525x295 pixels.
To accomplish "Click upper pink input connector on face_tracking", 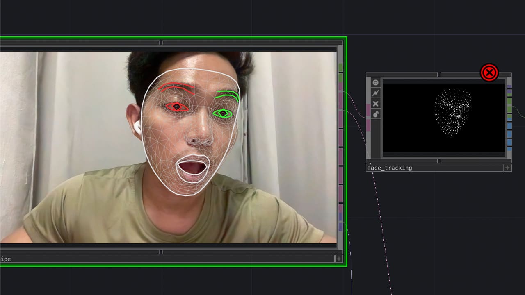I will click(368, 111).
